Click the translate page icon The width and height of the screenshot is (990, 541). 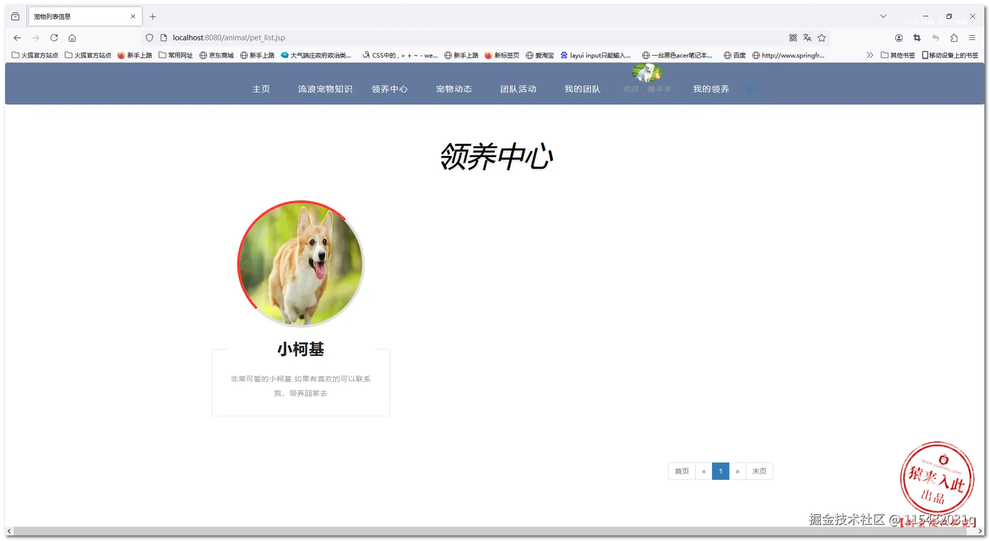pyautogui.click(x=807, y=38)
